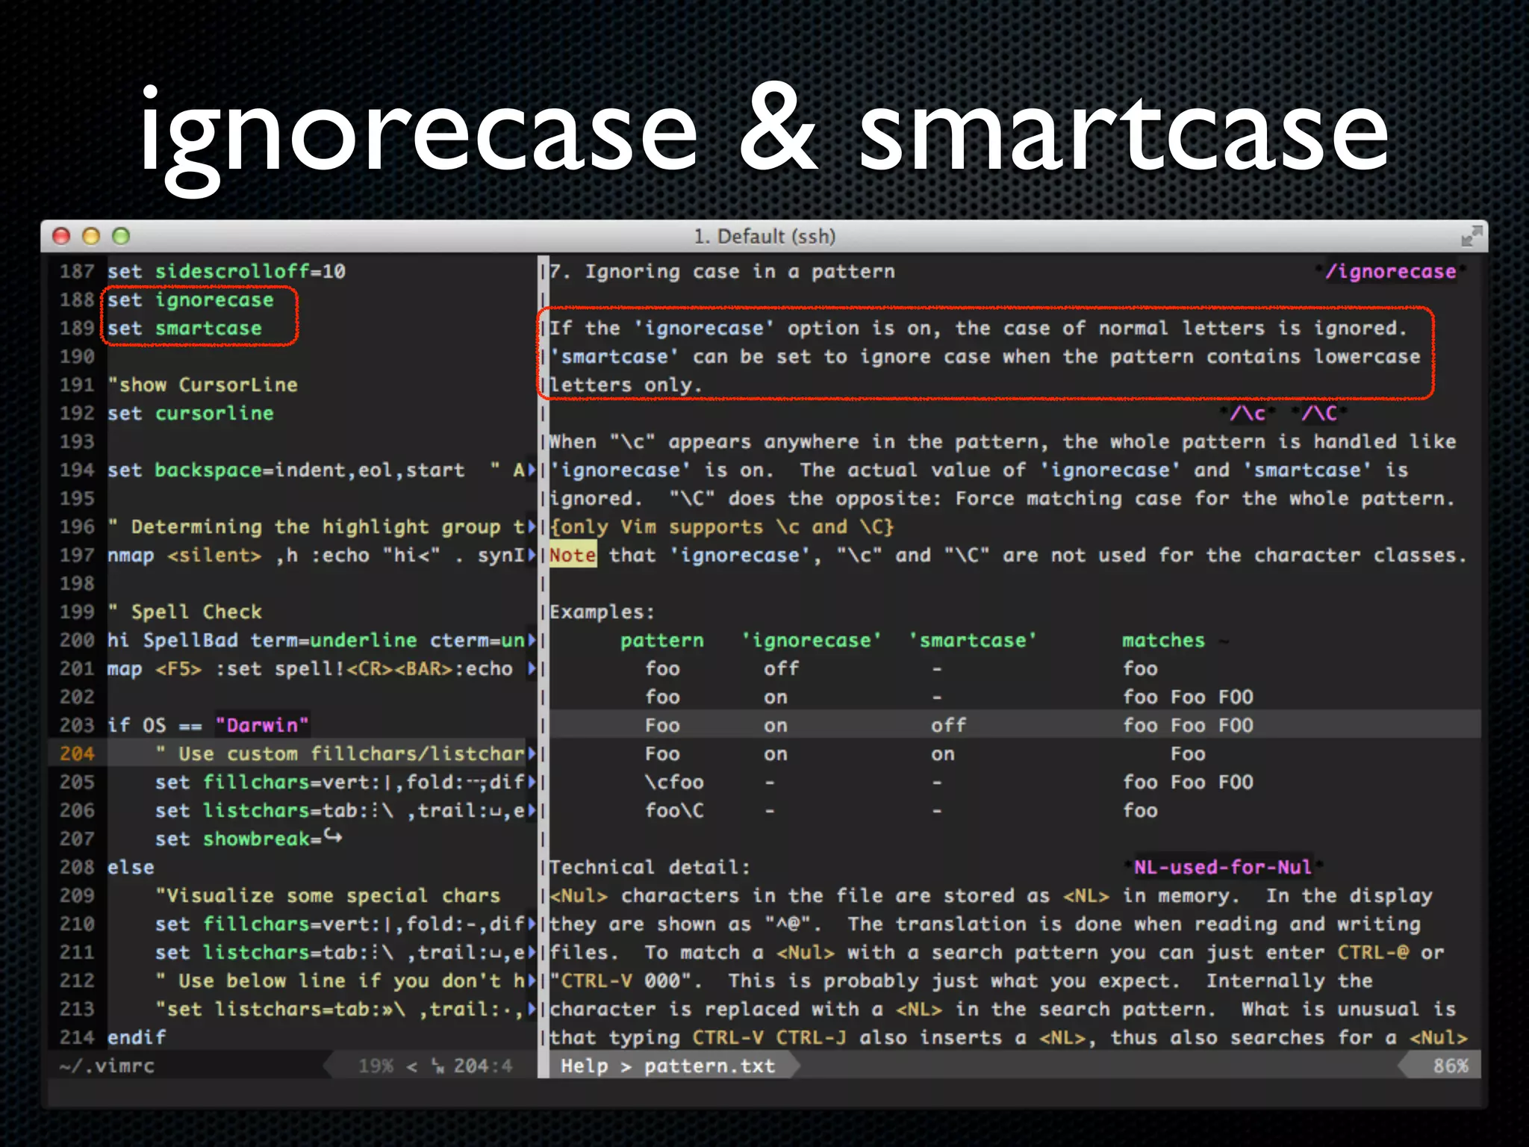Select the Help > pattern.txt status line
Screen dimensions: 1529x1147
pyautogui.click(x=668, y=1066)
